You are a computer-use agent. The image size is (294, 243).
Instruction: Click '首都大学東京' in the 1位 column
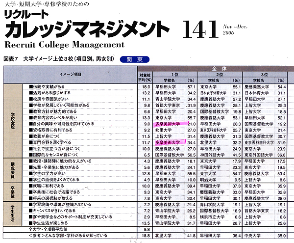point(168,106)
